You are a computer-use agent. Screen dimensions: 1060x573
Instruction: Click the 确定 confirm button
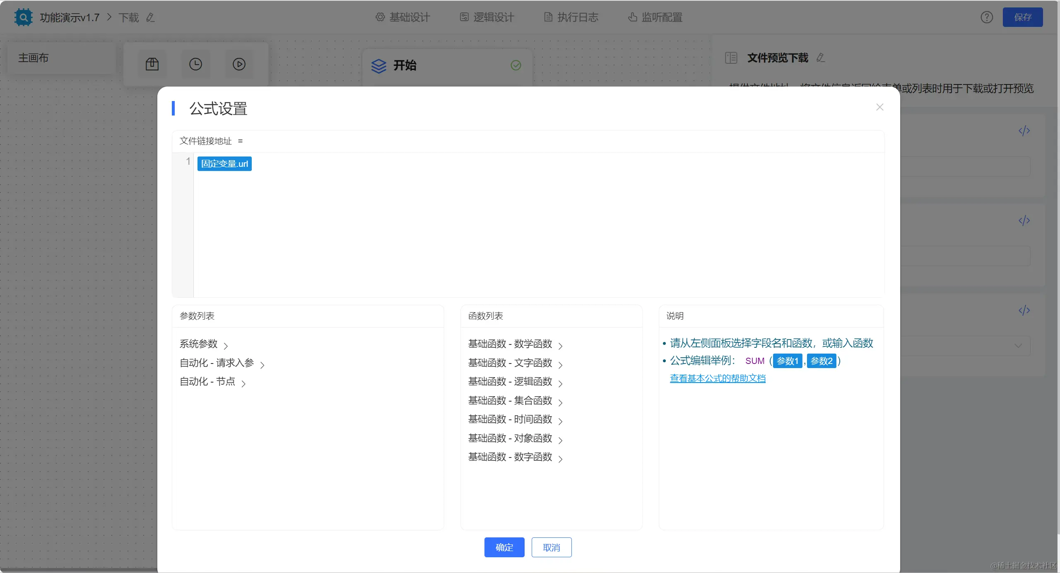504,547
